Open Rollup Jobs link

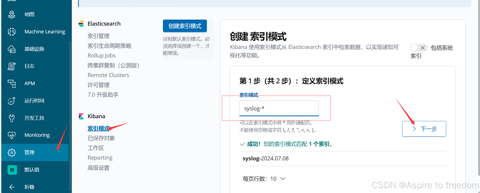[x=101, y=55]
